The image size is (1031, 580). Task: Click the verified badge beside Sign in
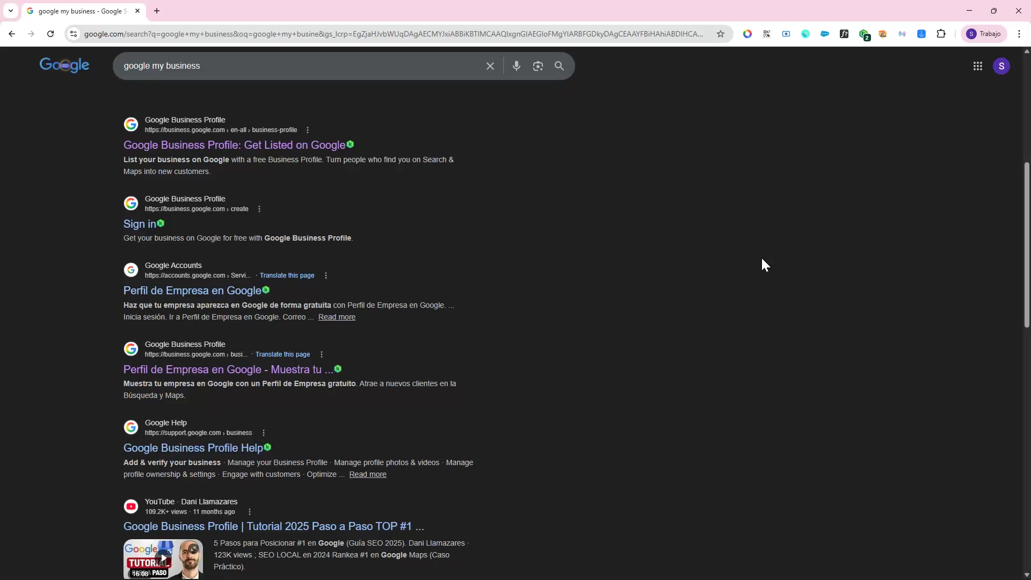coord(161,223)
